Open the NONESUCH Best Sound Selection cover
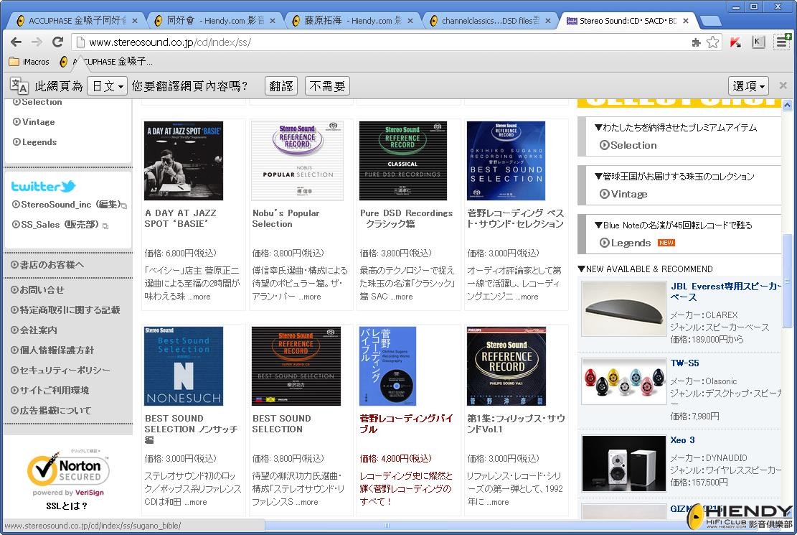Screen dimensions: 797x535 click(184, 366)
